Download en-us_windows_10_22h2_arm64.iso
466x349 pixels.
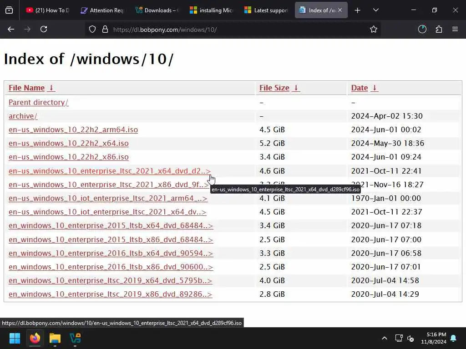[x=73, y=130]
